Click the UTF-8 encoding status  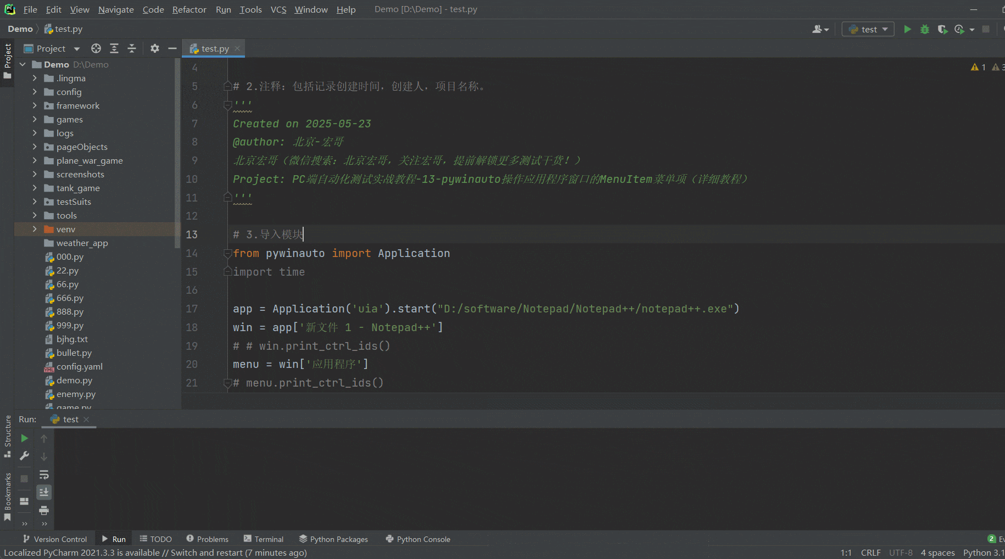[x=901, y=552]
